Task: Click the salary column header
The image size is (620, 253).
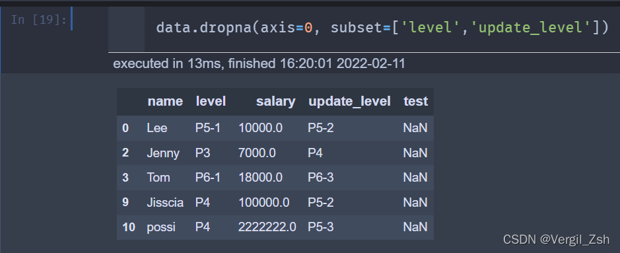Action: point(275,102)
